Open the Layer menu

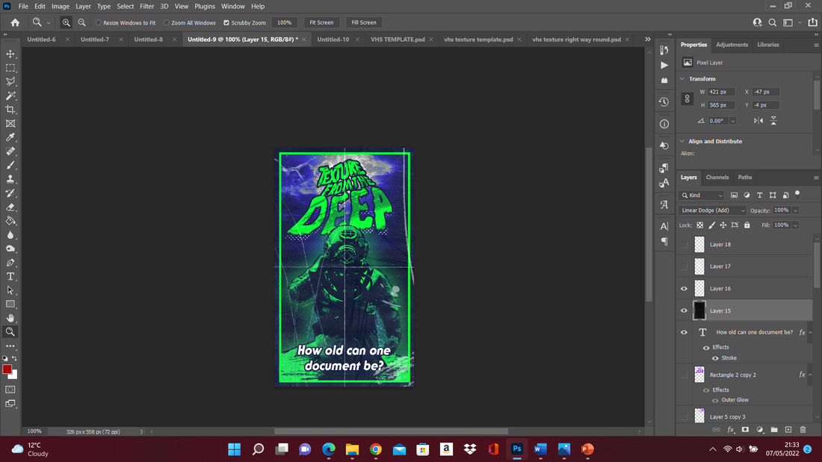[x=83, y=6]
